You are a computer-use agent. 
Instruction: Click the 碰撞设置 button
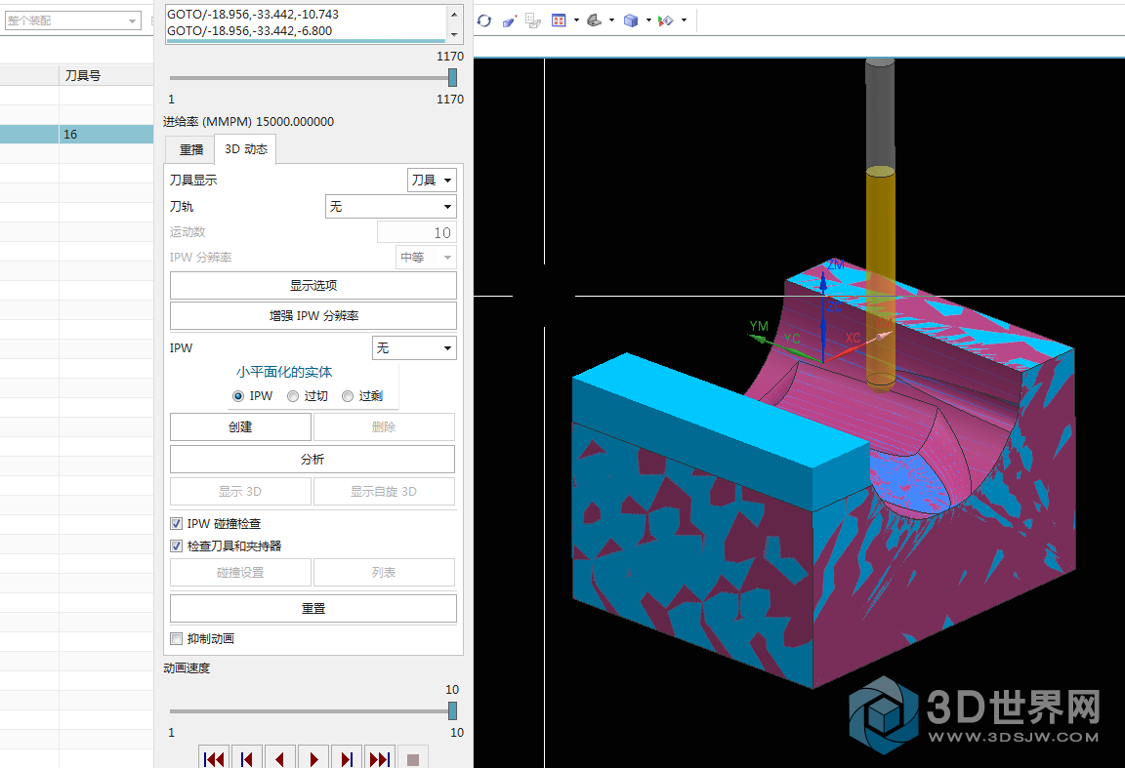pos(240,572)
